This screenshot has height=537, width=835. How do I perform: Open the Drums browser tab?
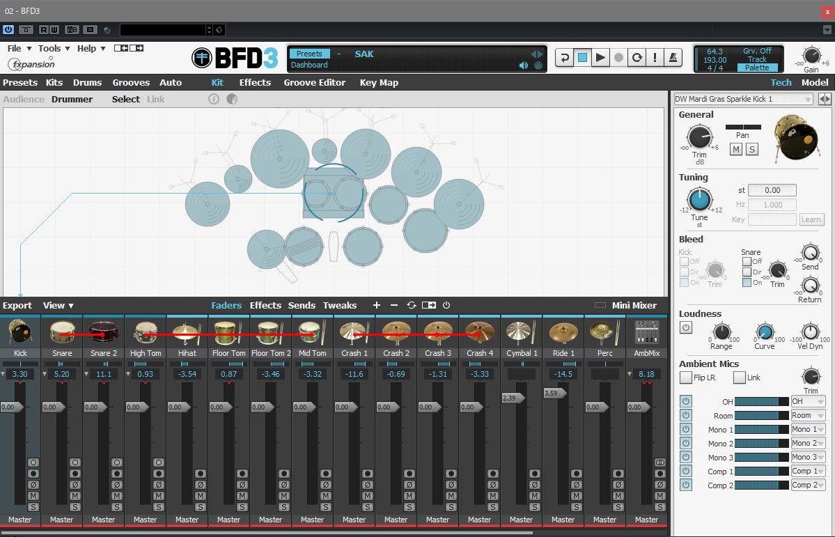point(87,83)
